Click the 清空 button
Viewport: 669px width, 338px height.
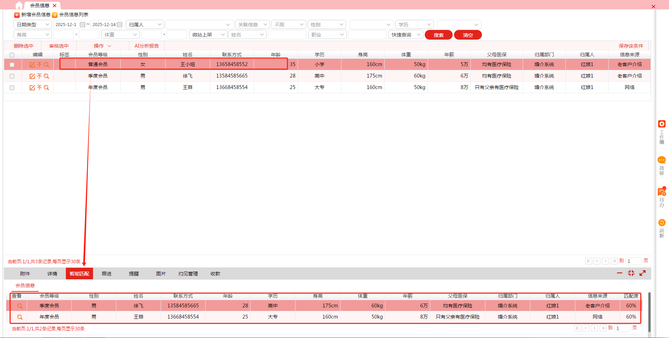pyautogui.click(x=468, y=35)
